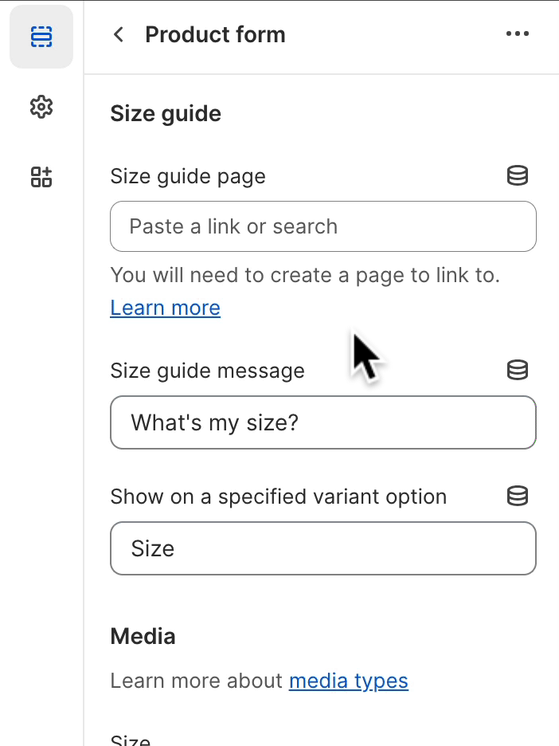Click the "Size guide message" label
The width and height of the screenshot is (559, 746).
click(x=207, y=371)
